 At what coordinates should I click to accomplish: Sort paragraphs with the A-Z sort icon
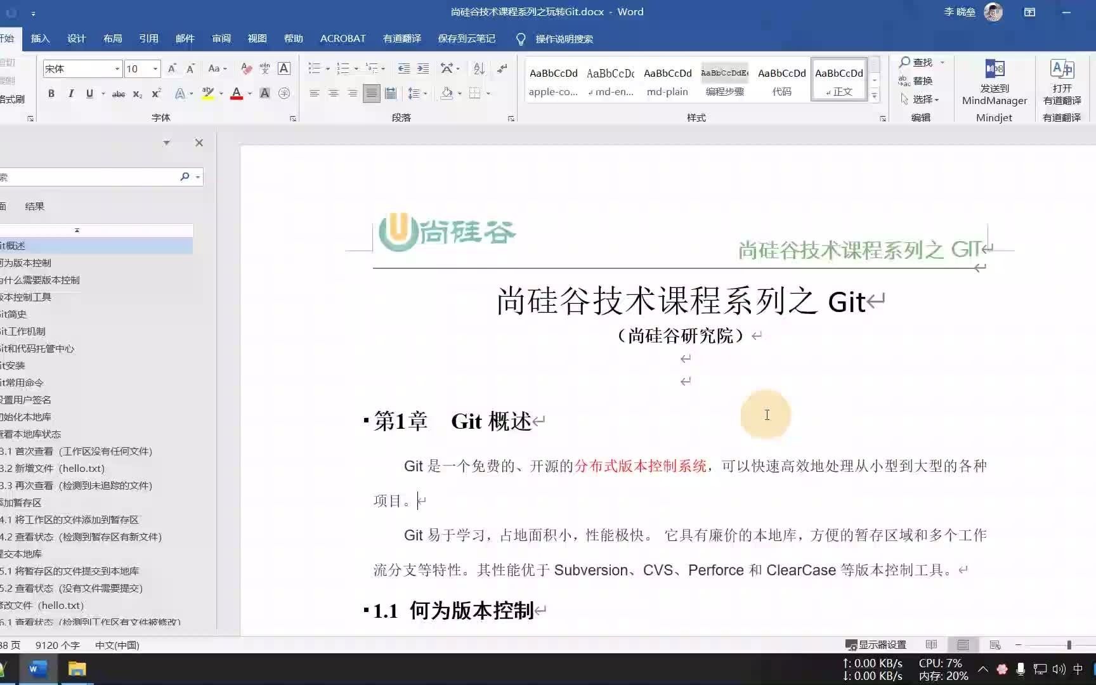tap(480, 68)
